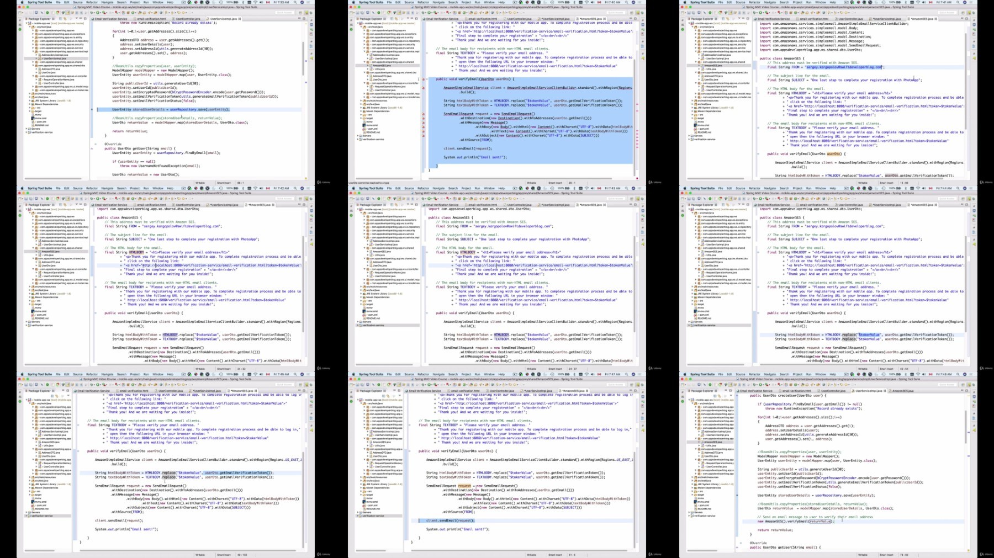Switch to email-verification.html tab in 7:47 AM window
This screenshot has width=994, height=558.
pos(466,391)
